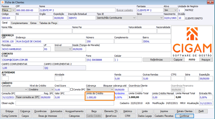Click the Fantasia input field
The height and width of the screenshot is (119, 215).
150,10
